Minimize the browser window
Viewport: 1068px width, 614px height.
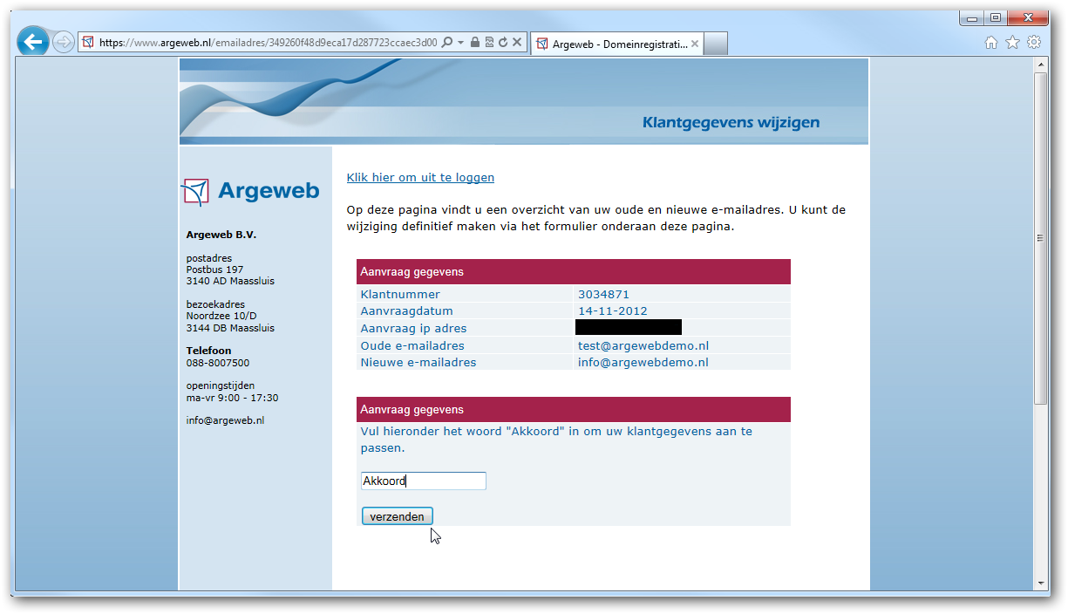click(972, 17)
